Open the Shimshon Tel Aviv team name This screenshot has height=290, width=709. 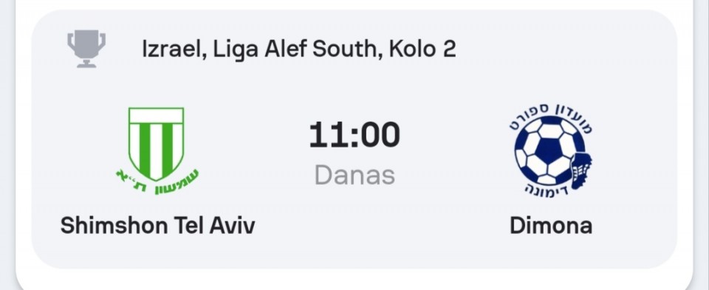tap(157, 225)
